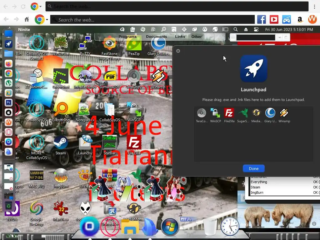Screen dimensions: 320x240
Task: Open the Amazon shortcut icon
Action: (x=300, y=20)
